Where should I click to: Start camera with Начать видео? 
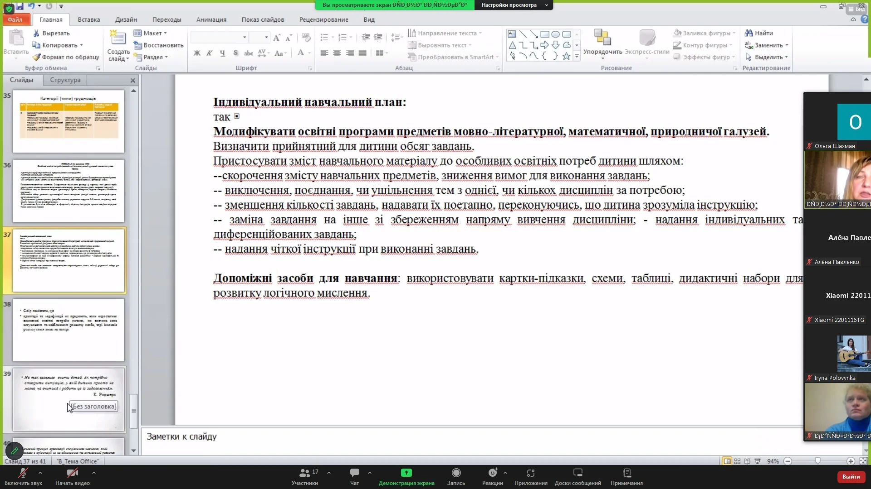(72, 473)
